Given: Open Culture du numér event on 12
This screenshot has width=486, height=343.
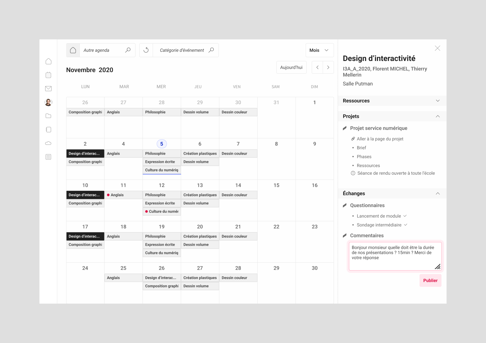Looking at the screenshot, I should (162, 212).
